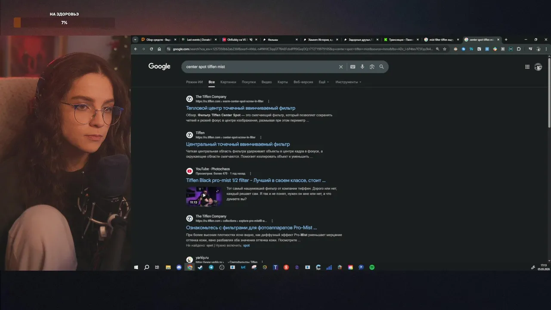Image resolution: width=551 pixels, height=310 pixels.
Task: Click the YouTube favicon of Photochaos result
Action: pyautogui.click(x=189, y=171)
